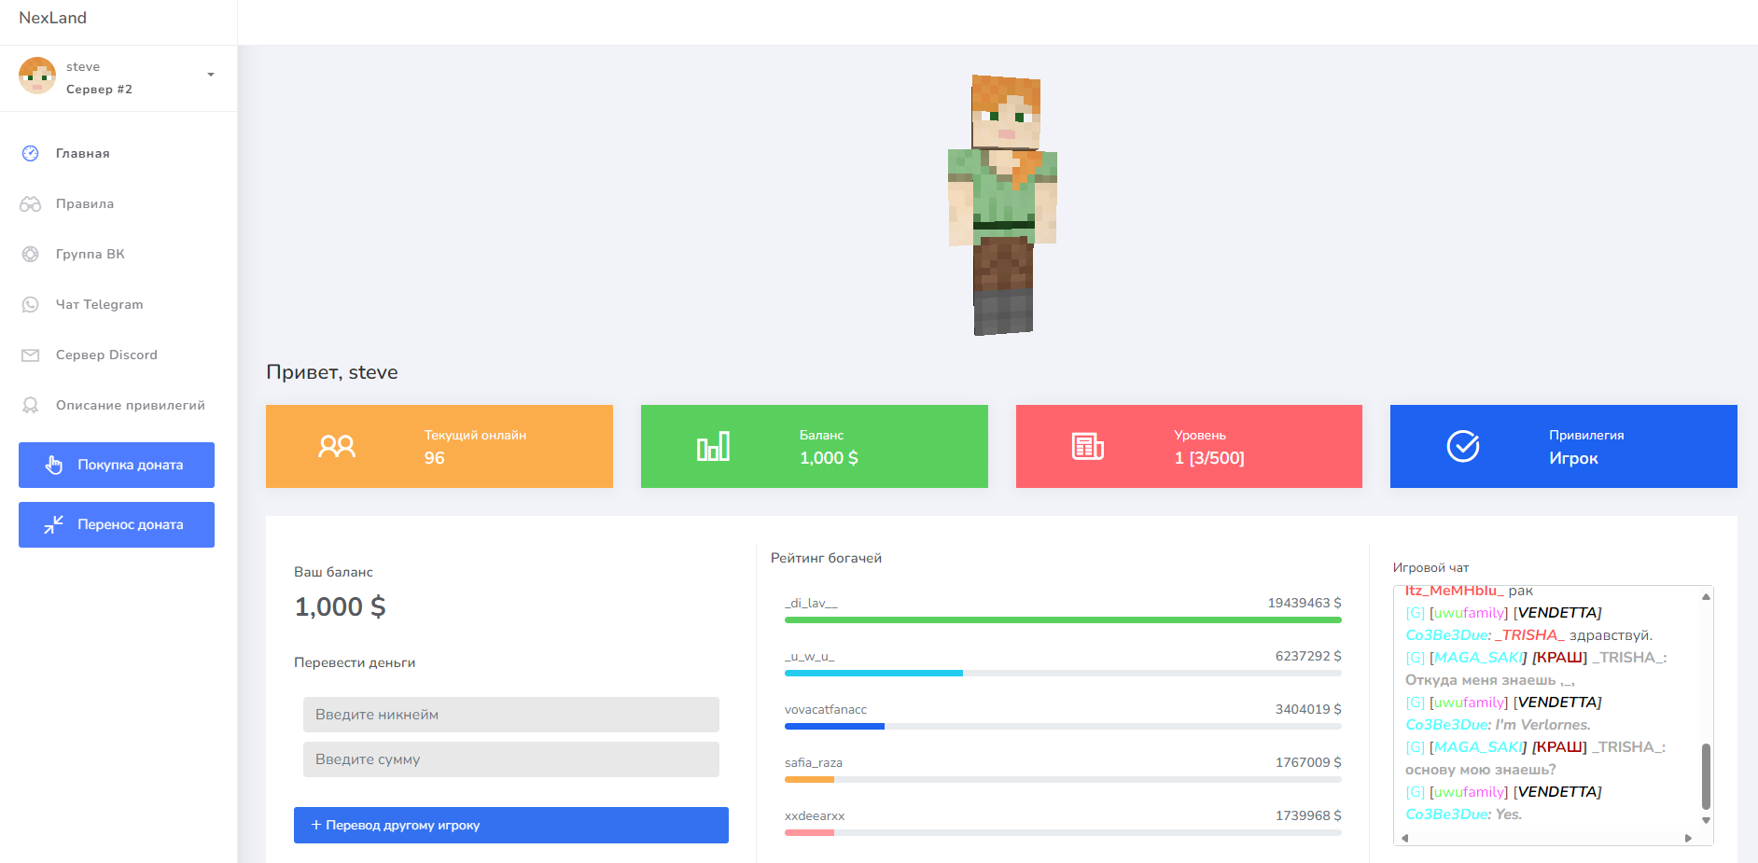Click the newspaper icon on Уровень card
The image size is (1758, 863).
pos(1087,446)
